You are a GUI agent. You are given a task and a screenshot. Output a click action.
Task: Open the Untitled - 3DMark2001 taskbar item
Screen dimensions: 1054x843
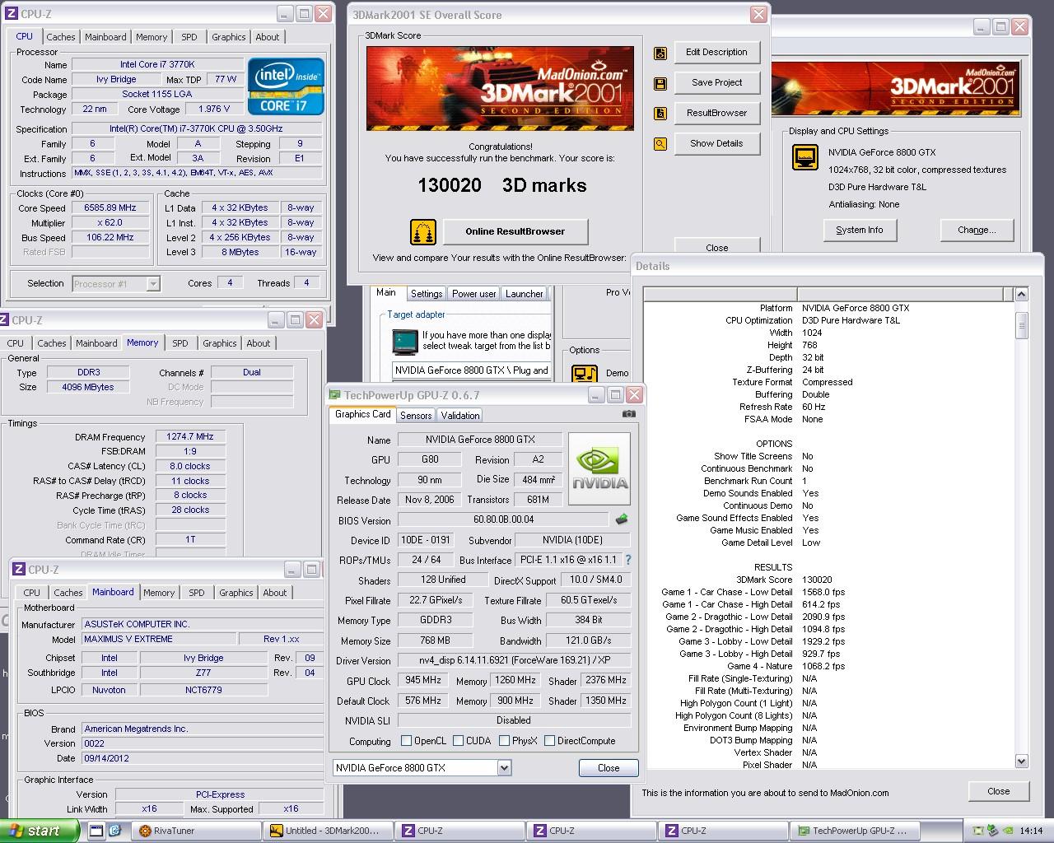coord(329,831)
